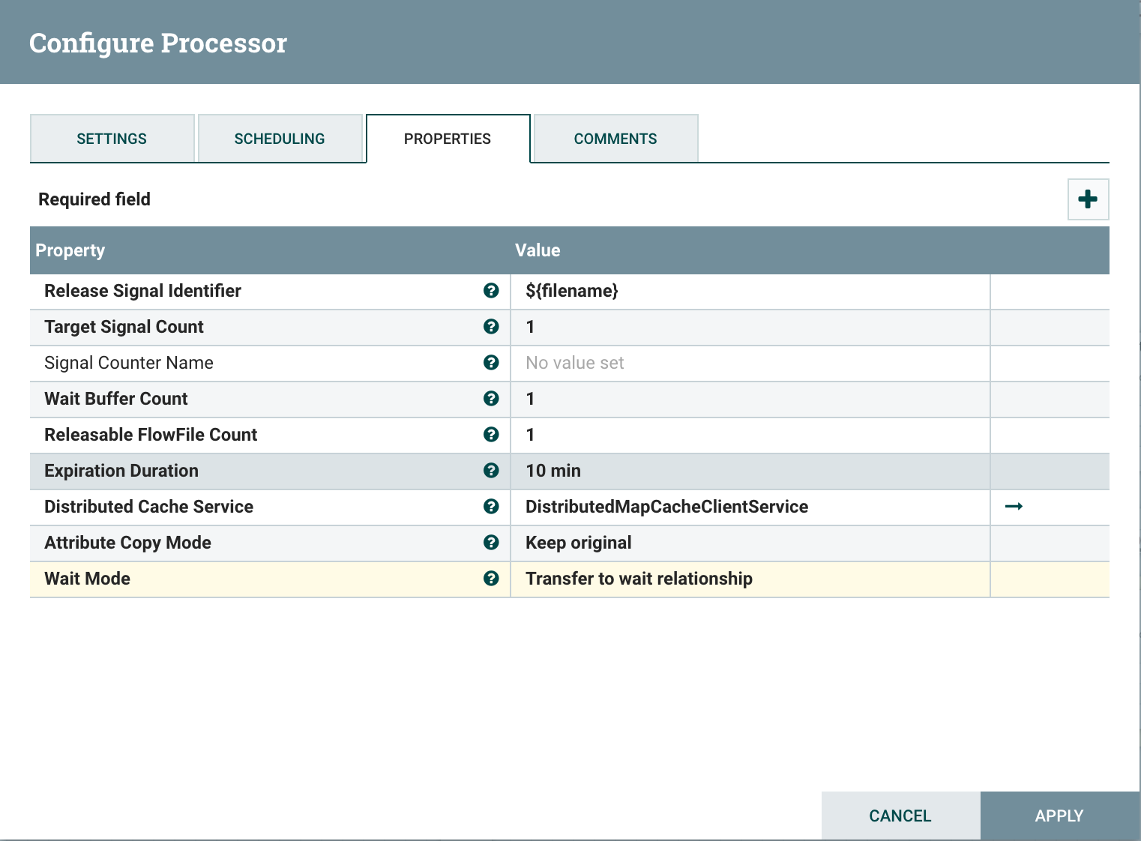Click Expiration Duration help icon
Viewport: 1141px width, 841px height.
(x=491, y=471)
